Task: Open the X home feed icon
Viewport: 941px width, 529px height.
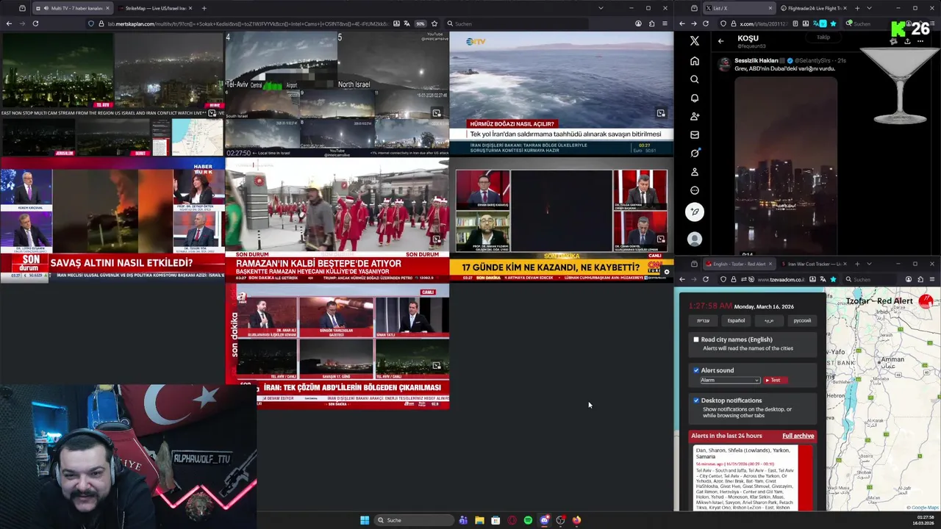Action: click(x=695, y=61)
